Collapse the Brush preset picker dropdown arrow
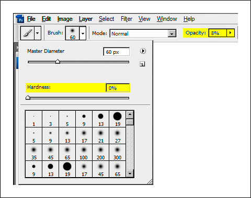The width and height of the screenshot is (251, 198). click(x=83, y=33)
